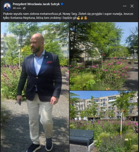Viewport: 139px width, 152px height.
Task: Open the Prezydent Wrocławia Jacek Sutryk page link
Action: click(36, 4)
